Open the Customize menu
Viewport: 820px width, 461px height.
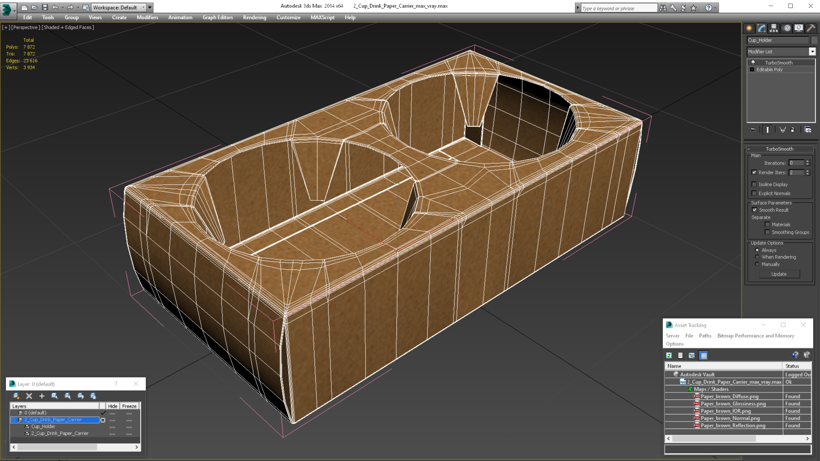[288, 17]
